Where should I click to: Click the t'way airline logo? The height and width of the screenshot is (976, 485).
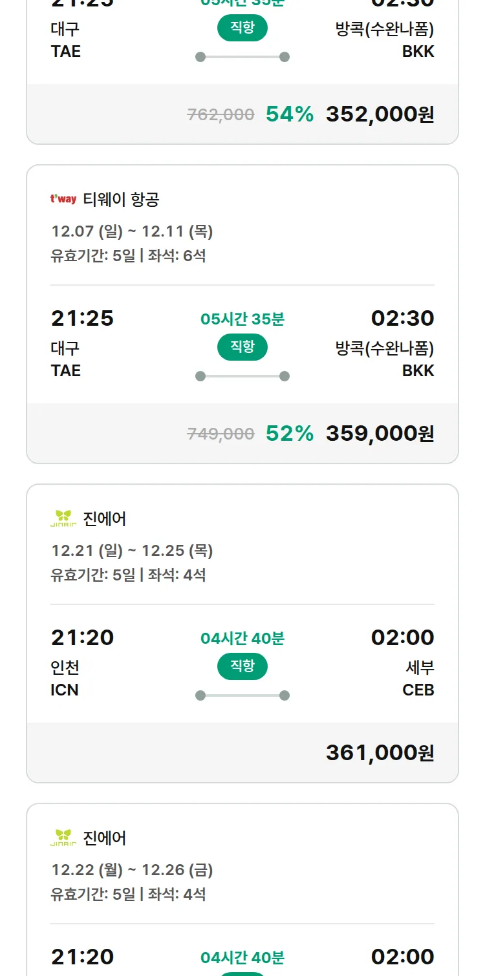click(63, 199)
